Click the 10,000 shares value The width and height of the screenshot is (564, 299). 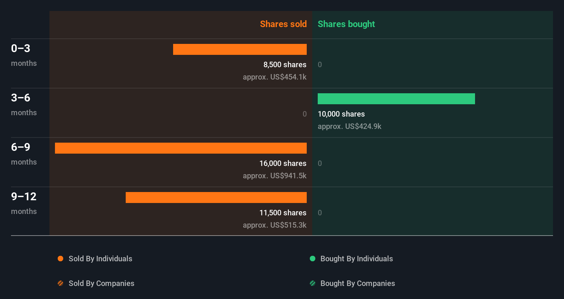tap(341, 114)
